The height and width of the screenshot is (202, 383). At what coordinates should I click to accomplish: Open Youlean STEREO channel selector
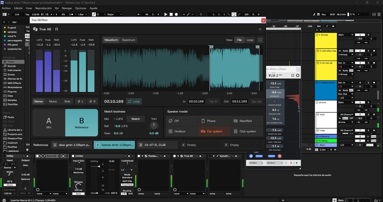coord(256,163)
